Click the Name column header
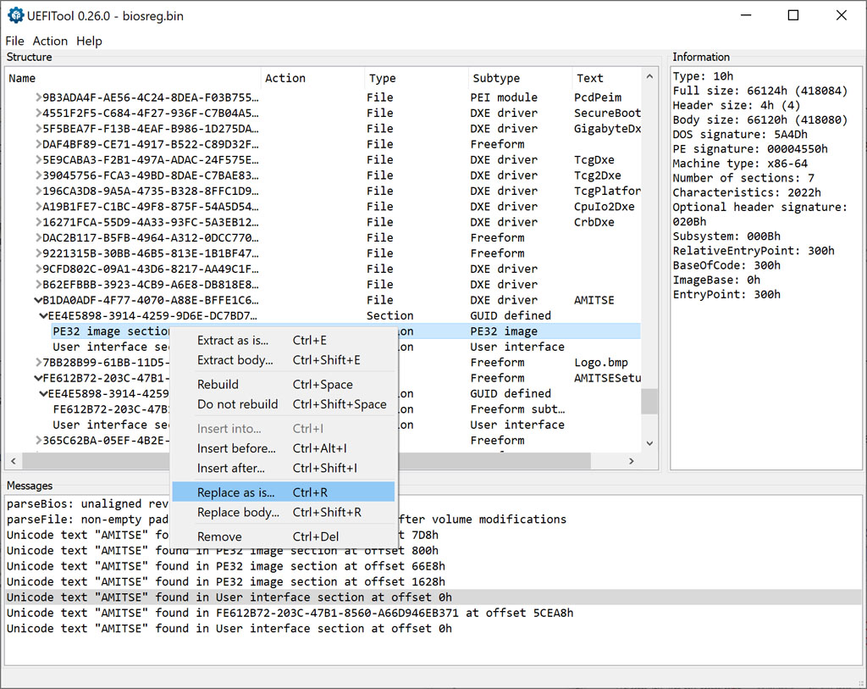The width and height of the screenshot is (867, 689). (22, 78)
